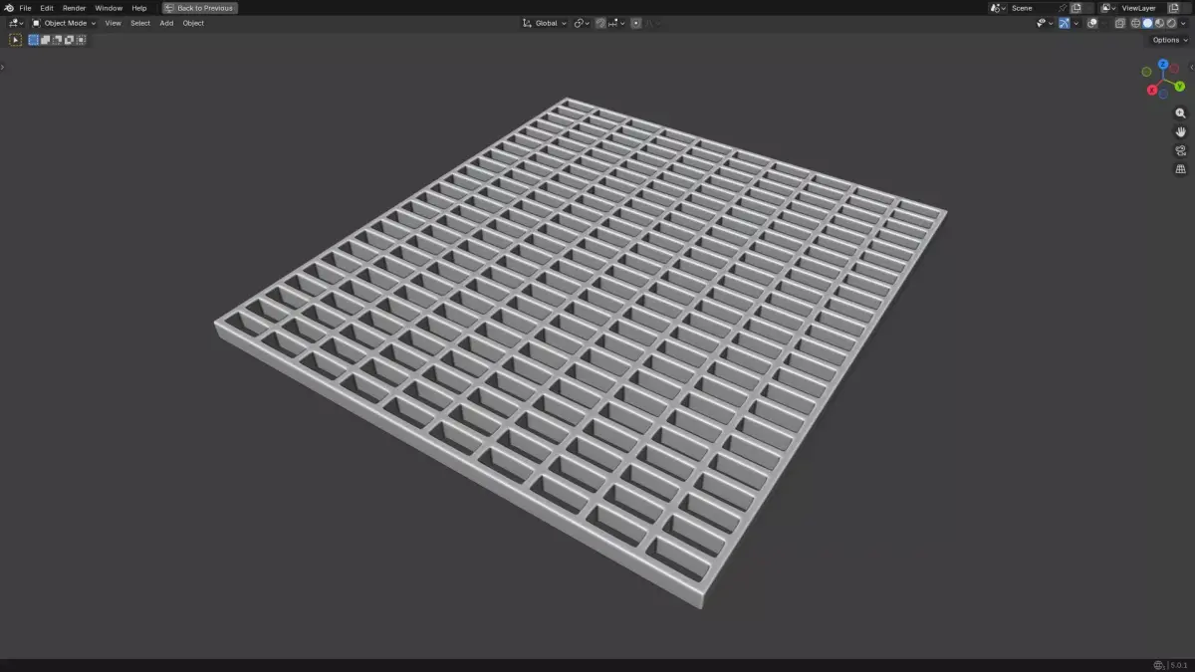Switch to Solid shading
This screenshot has width=1195, height=672.
point(1147,23)
